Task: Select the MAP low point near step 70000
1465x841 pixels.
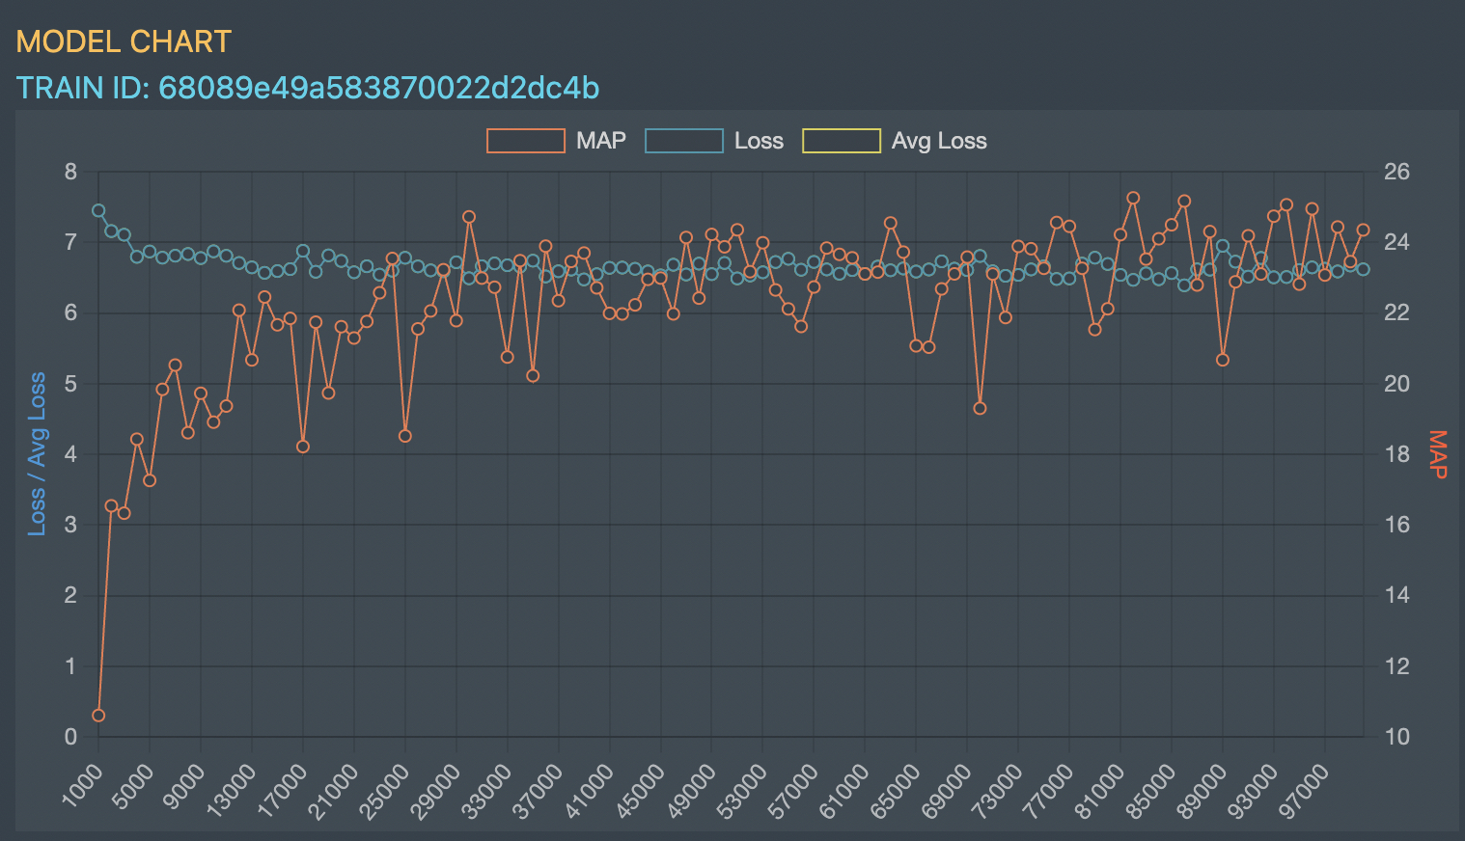Action: [x=980, y=408]
